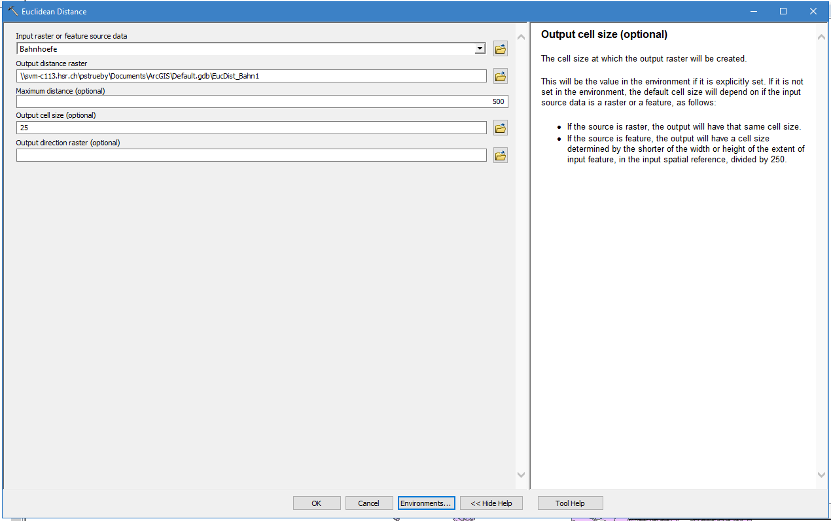This screenshot has width=831, height=521.
Task: Browse for output direction raster location
Action: pyautogui.click(x=501, y=156)
